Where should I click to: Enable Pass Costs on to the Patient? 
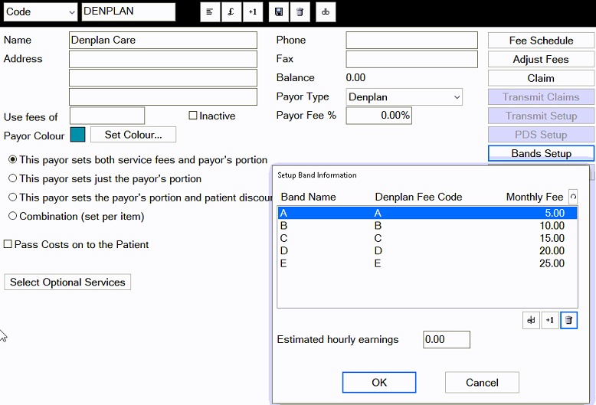tap(8, 244)
